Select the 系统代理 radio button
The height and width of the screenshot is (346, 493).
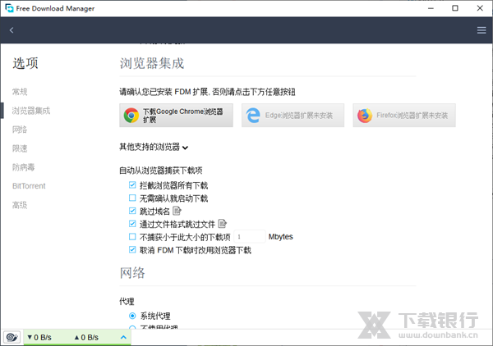[132, 316]
